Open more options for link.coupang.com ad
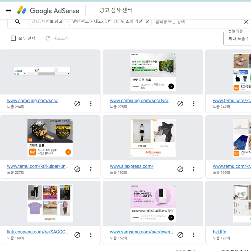Screen dimensions: 251x251 (x=91, y=235)
